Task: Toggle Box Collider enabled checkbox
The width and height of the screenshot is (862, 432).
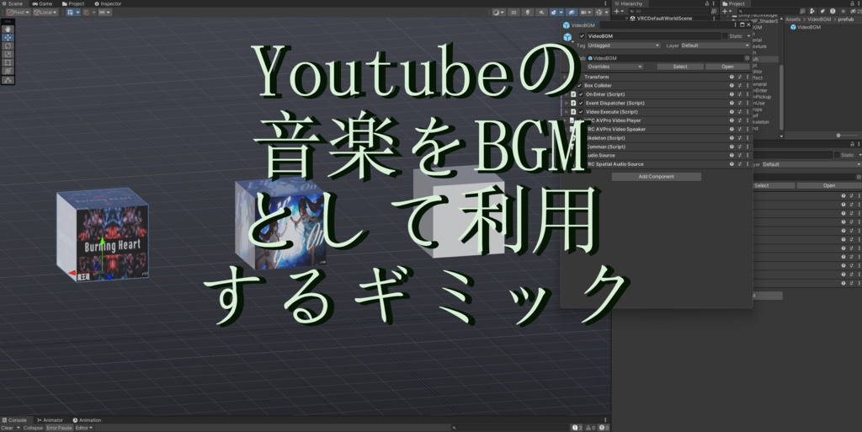Action: tap(579, 86)
